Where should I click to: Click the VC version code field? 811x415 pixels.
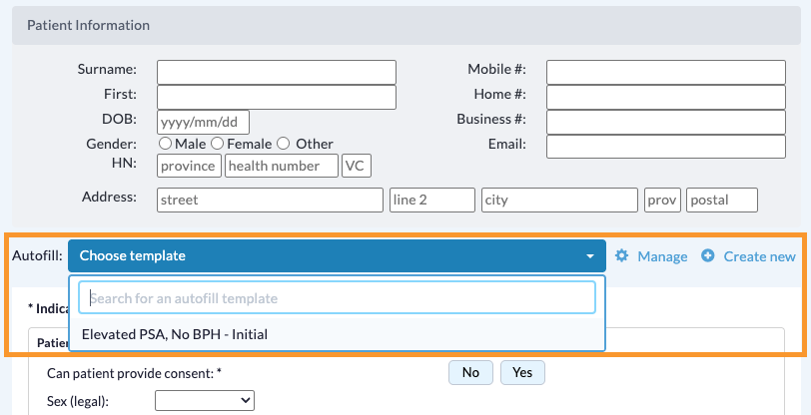click(x=357, y=166)
